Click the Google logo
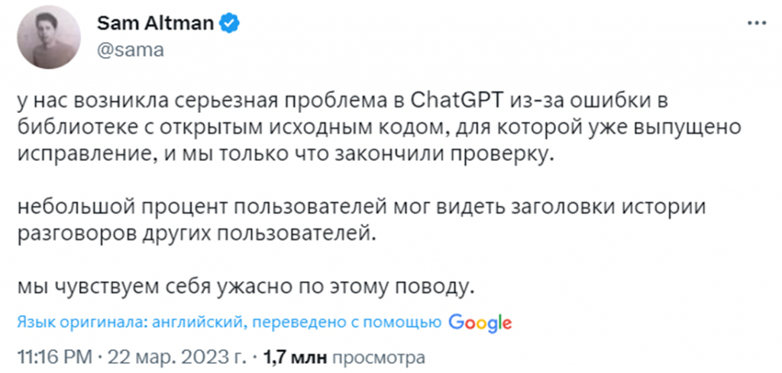The height and width of the screenshot is (373, 782). pos(480,323)
